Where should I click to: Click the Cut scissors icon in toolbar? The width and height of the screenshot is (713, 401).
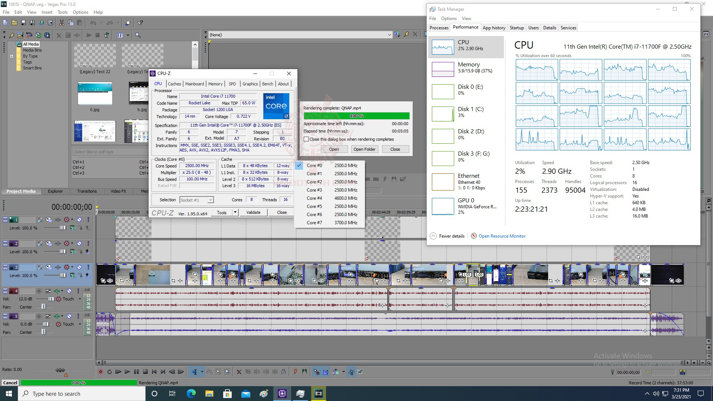(62, 23)
